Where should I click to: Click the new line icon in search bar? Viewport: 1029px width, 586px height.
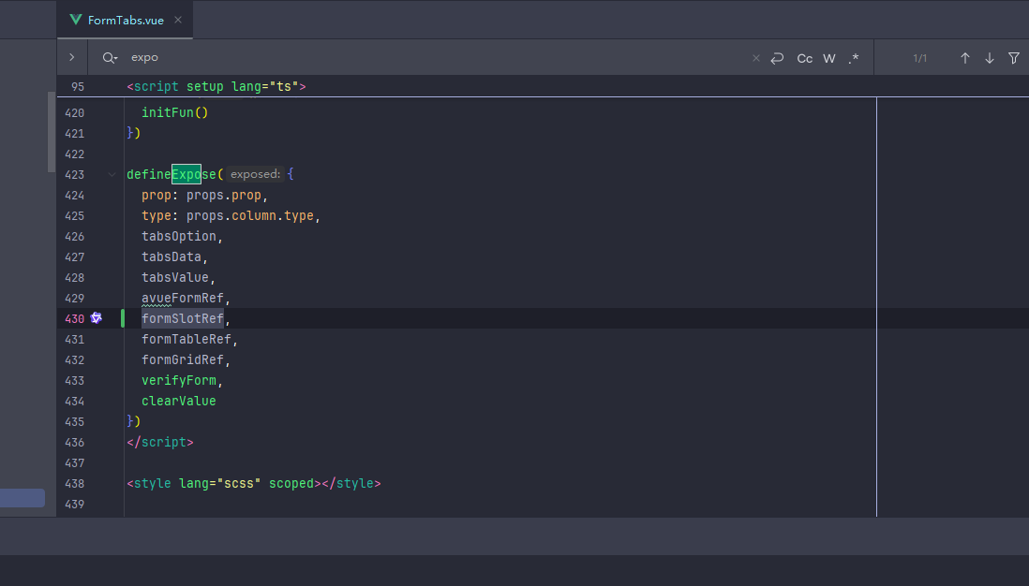tap(777, 58)
